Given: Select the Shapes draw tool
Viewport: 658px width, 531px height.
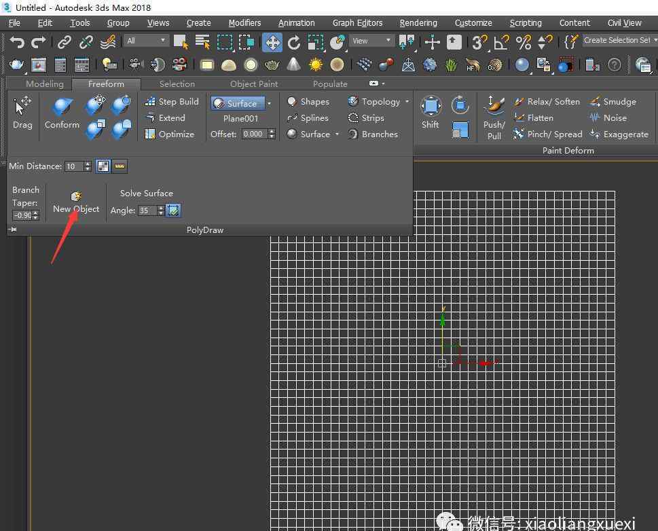Looking at the screenshot, I should [x=308, y=102].
